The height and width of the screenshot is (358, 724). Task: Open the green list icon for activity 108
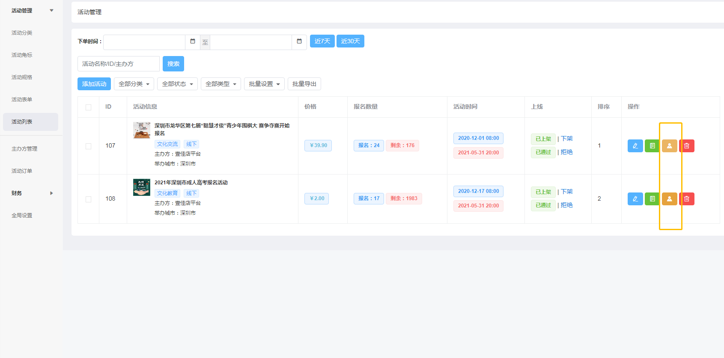(652, 199)
